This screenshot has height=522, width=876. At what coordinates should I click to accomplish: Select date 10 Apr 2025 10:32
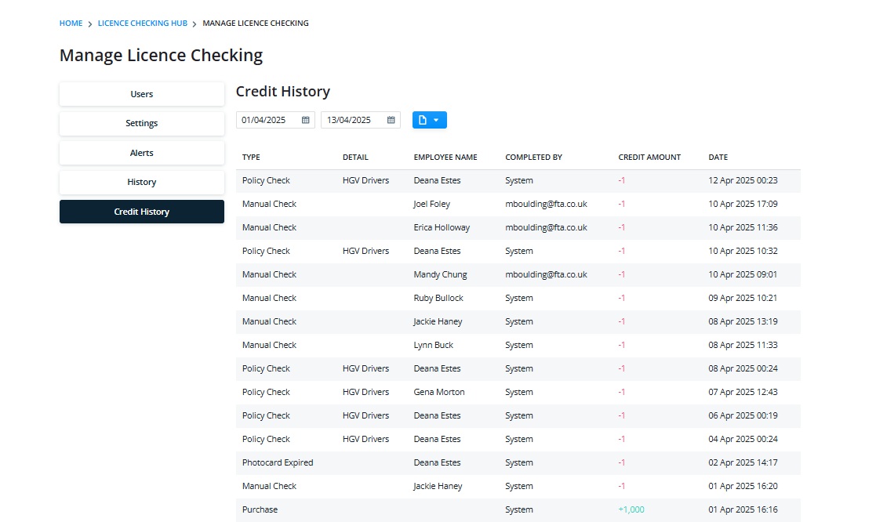pos(743,252)
